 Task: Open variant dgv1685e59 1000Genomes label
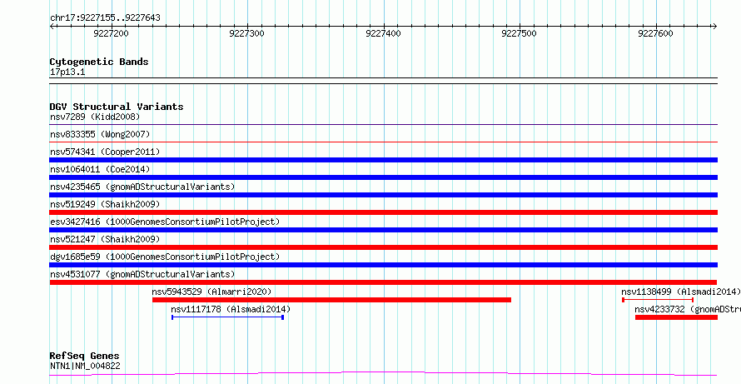click(x=165, y=257)
